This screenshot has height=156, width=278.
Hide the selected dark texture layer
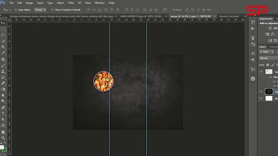(261, 91)
